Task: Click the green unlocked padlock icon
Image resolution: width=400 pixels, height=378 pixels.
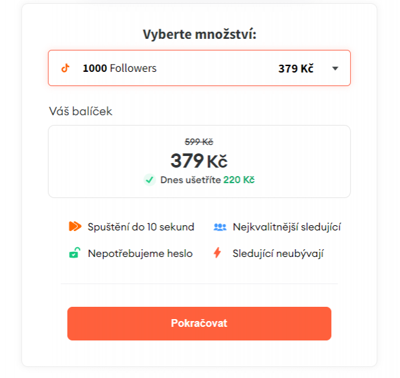Action: pyautogui.click(x=75, y=252)
